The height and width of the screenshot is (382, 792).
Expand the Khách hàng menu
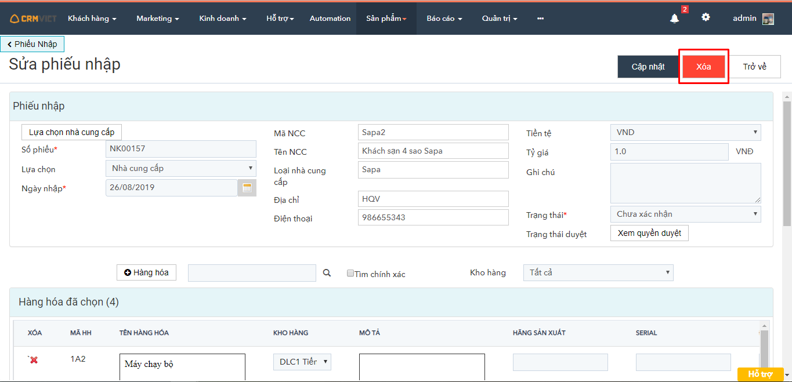point(92,19)
